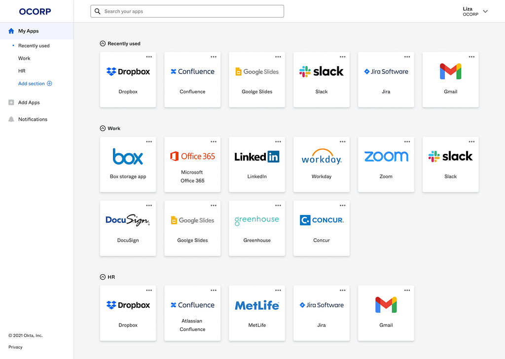Viewport: 505px width, 359px height.
Task: Select My Apps in the sidebar
Action: [x=36, y=31]
